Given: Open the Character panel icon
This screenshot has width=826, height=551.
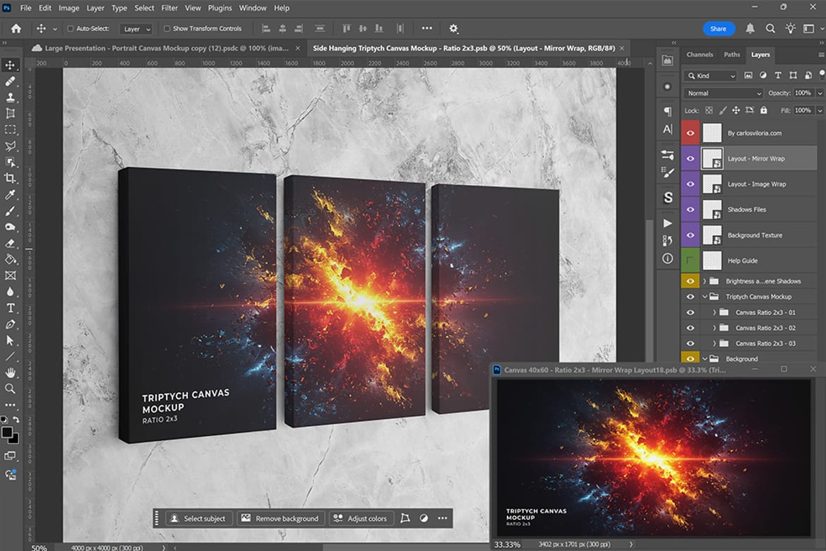Looking at the screenshot, I should (667, 129).
